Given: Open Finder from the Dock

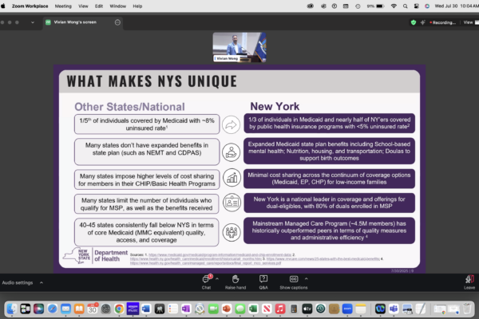Looking at the screenshot, I should (x=14, y=308).
